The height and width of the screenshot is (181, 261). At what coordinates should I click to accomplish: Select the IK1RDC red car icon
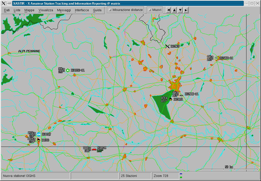click(94, 149)
